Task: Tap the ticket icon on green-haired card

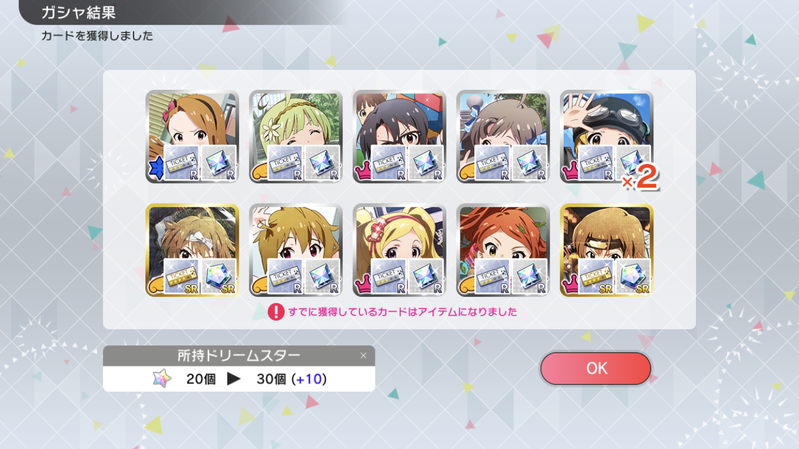Action: point(285,163)
